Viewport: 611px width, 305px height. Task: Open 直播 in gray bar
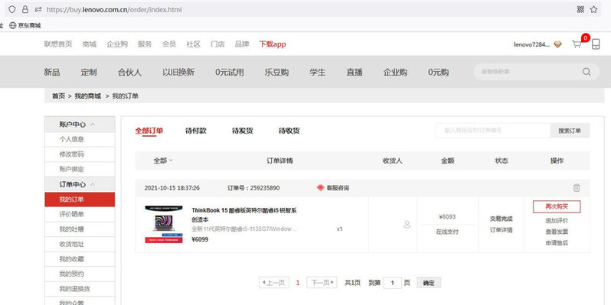355,72
